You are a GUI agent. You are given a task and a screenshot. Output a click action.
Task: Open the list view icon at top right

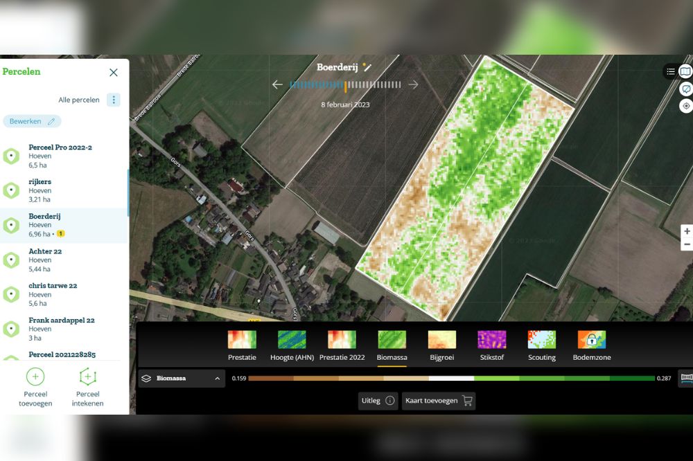click(671, 71)
